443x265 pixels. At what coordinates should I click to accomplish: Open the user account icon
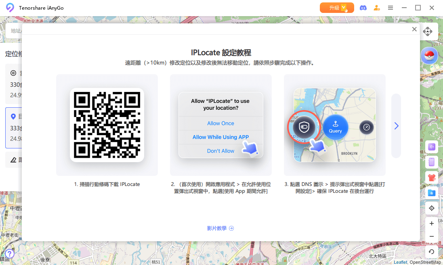pos(377,8)
